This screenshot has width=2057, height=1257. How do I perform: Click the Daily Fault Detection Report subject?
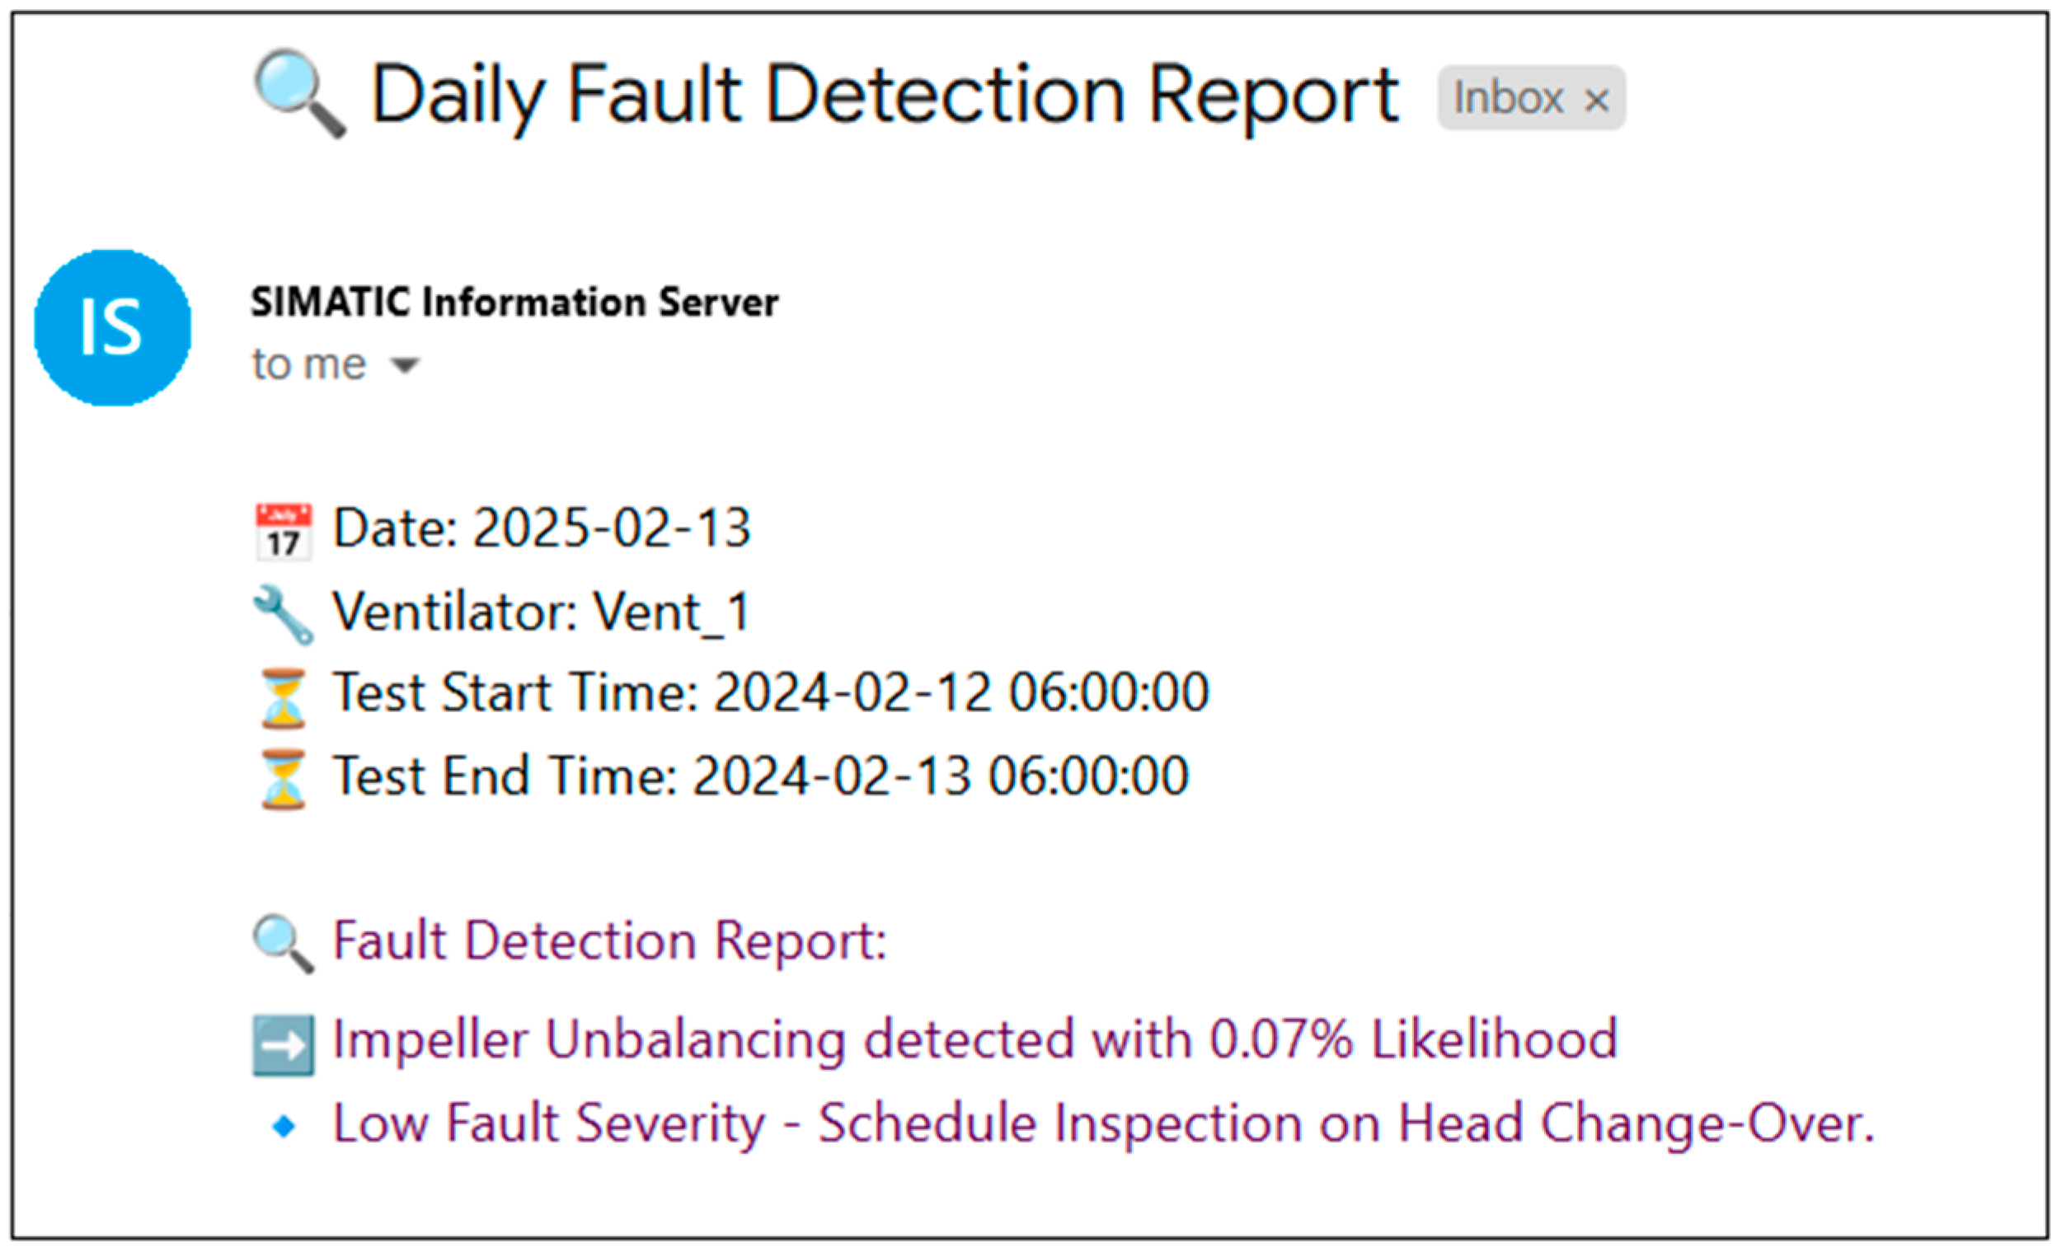click(884, 96)
